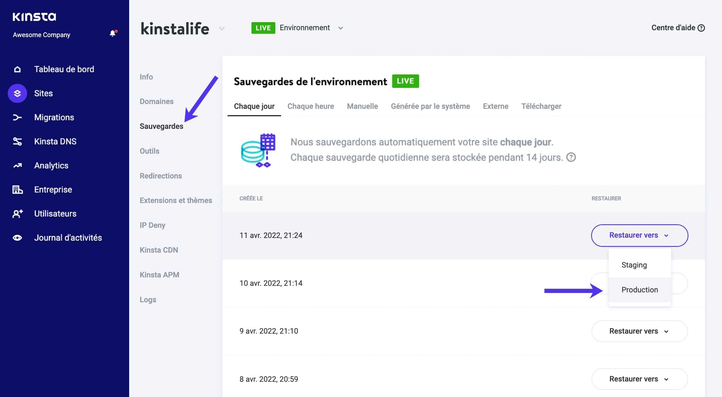The image size is (722, 397).
Task: Open the Kinsta APM section
Action: 159,275
